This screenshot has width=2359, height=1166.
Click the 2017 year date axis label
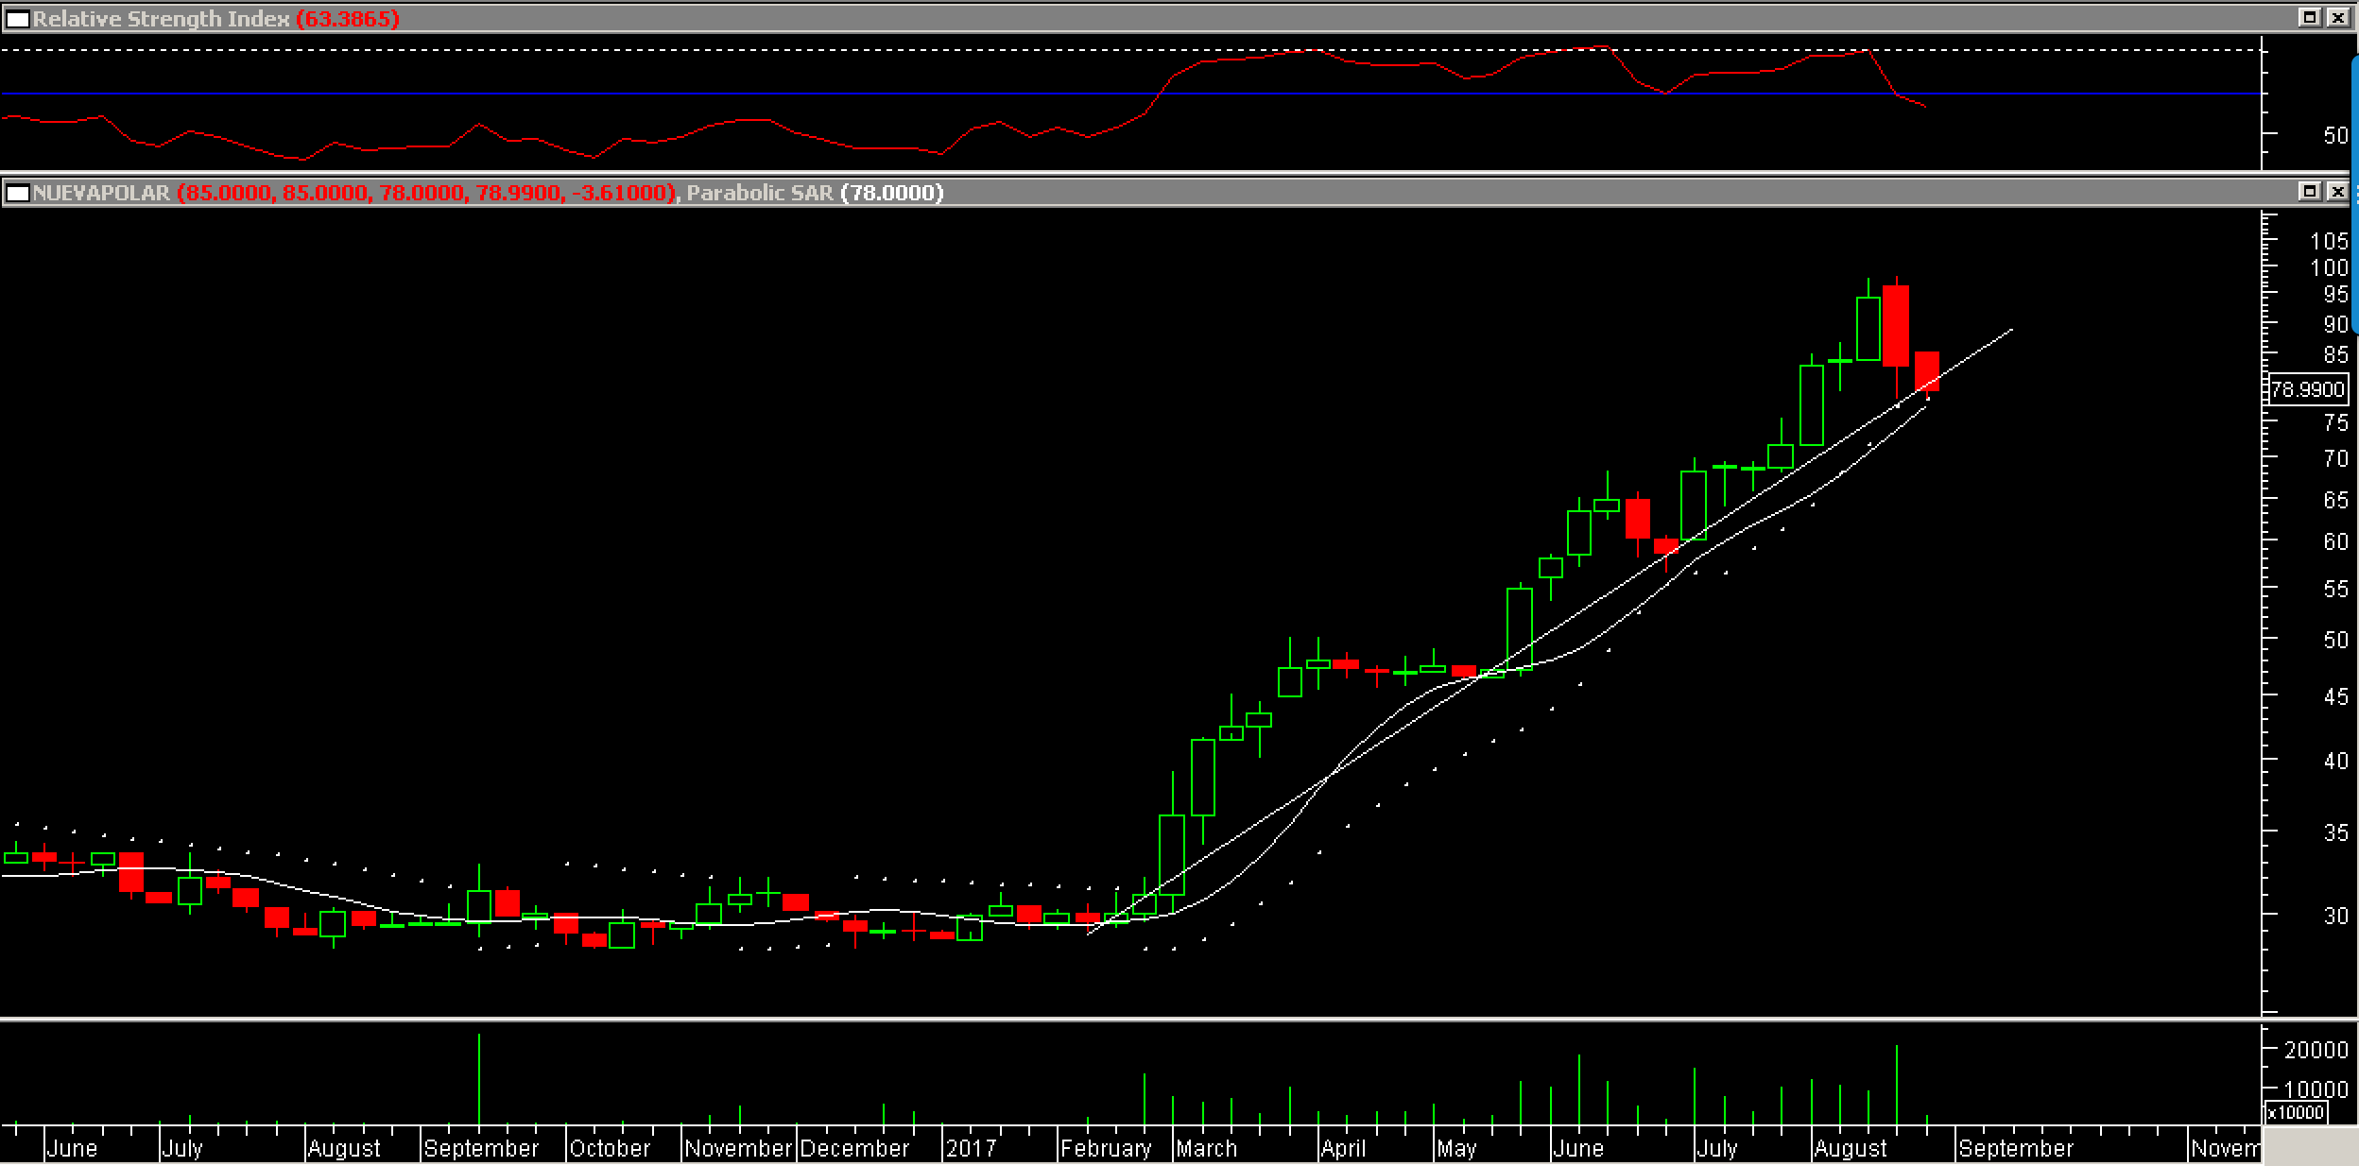coord(971,1149)
